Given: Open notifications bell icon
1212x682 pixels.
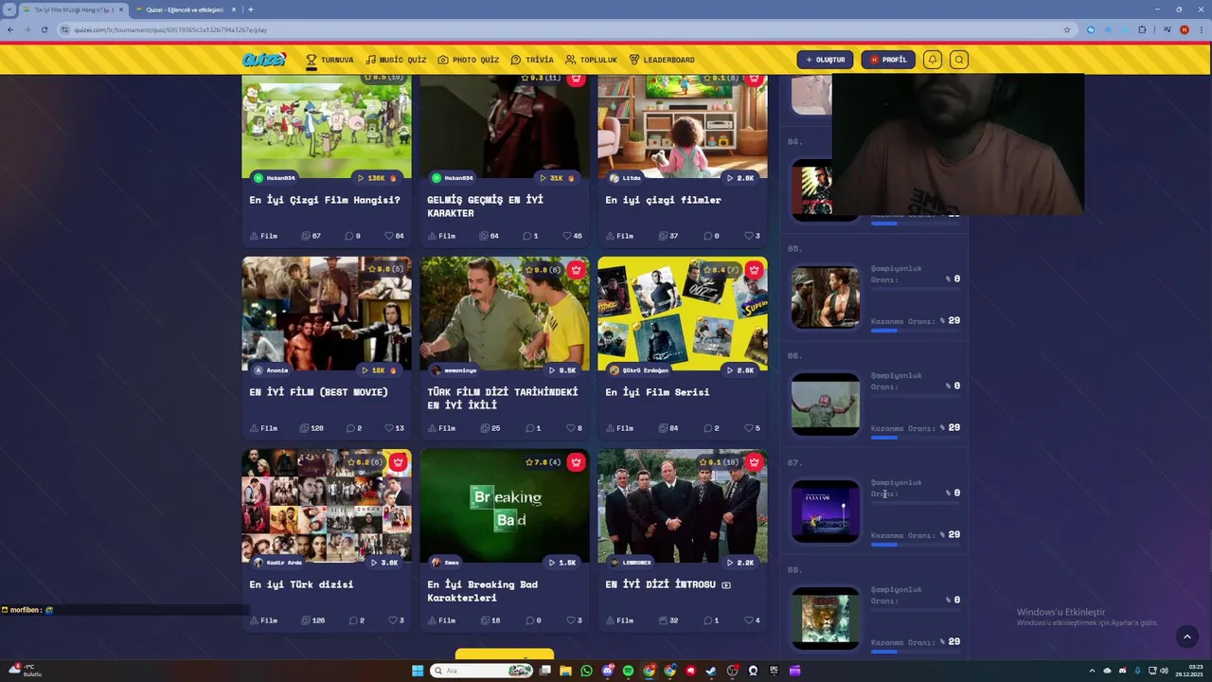Looking at the screenshot, I should pyautogui.click(x=933, y=60).
